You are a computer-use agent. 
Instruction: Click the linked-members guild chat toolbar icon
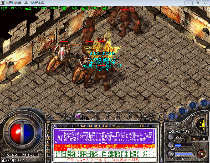point(98,126)
